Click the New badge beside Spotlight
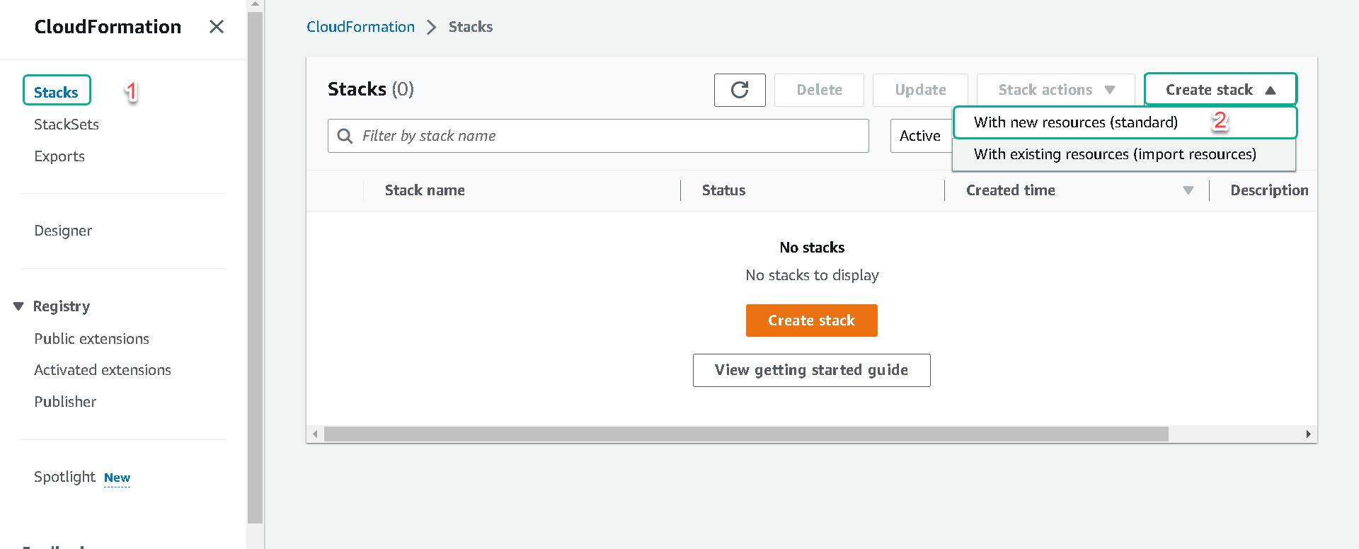1359x549 pixels. [117, 478]
